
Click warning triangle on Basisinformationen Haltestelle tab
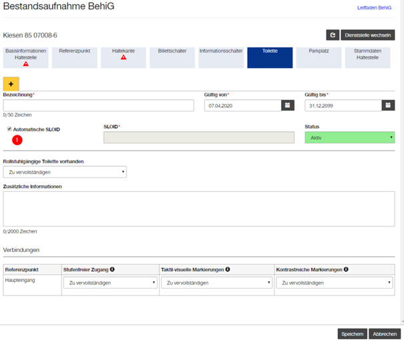(26, 64)
